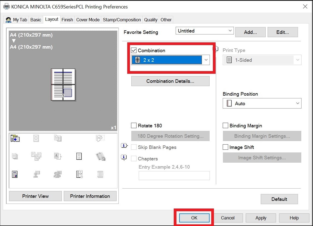Enable the Rotate 180 checkbox

(x=134, y=126)
